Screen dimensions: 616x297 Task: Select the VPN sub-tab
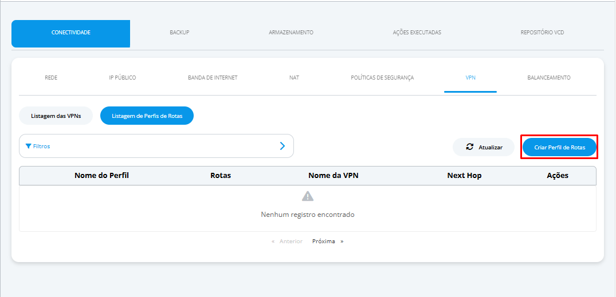click(x=470, y=78)
